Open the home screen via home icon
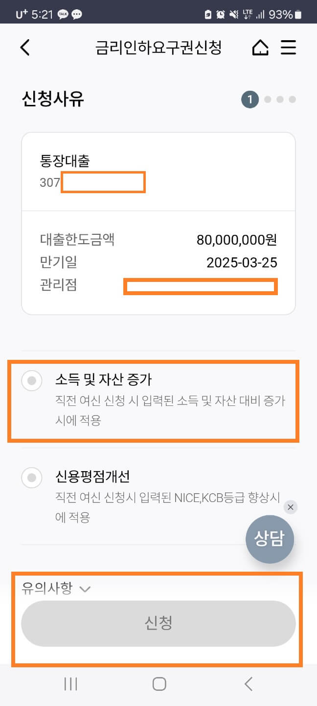Viewport: 317px width, 706px height. (261, 48)
